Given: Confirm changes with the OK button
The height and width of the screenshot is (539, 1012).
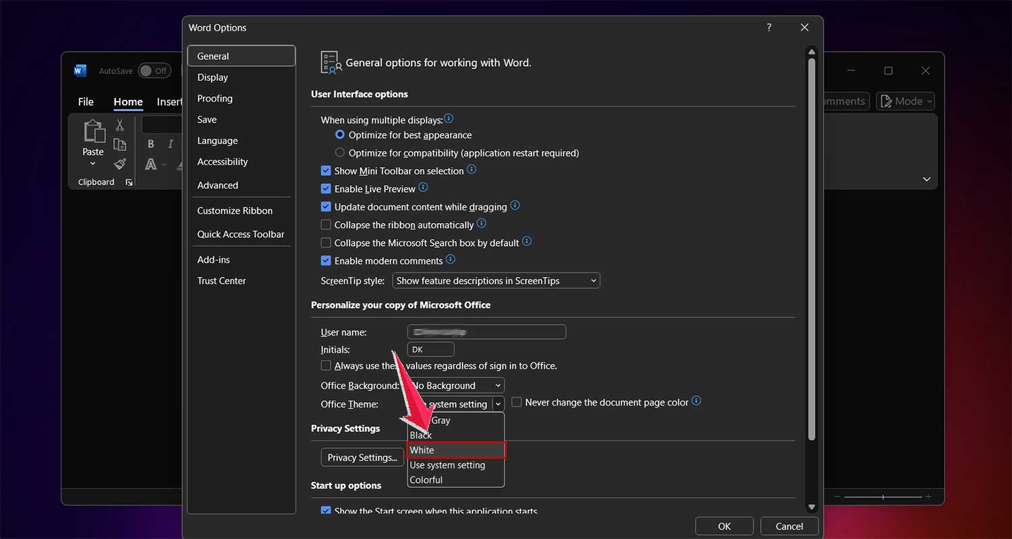Looking at the screenshot, I should 724,526.
